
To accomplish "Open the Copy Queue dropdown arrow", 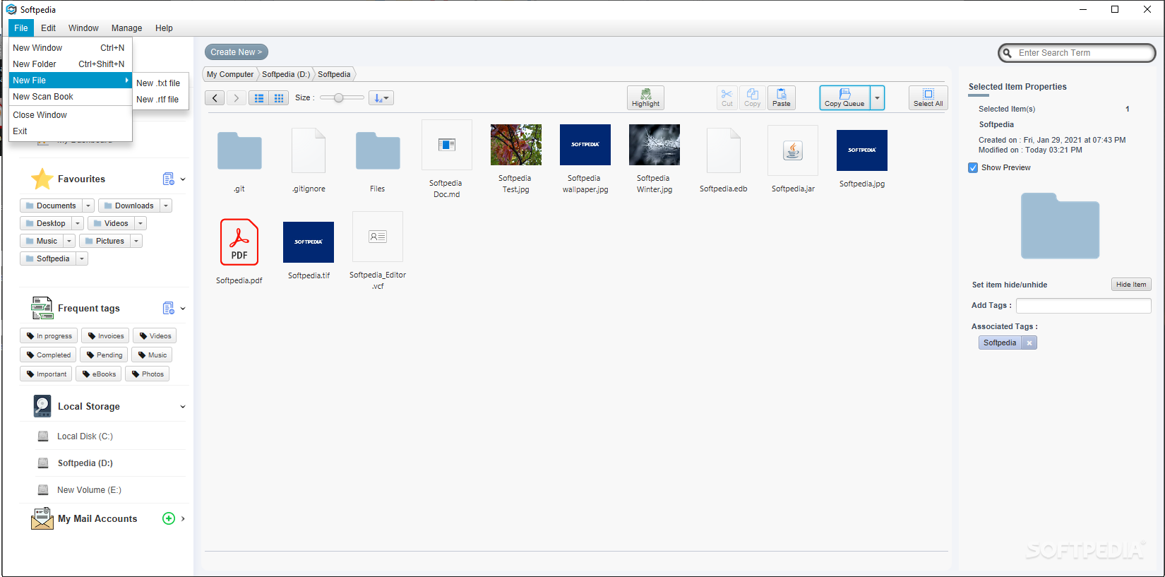I will pos(877,97).
